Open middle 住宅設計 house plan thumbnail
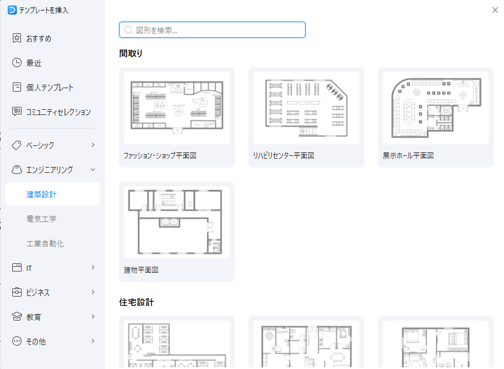The width and height of the screenshot is (504, 369). [306, 344]
